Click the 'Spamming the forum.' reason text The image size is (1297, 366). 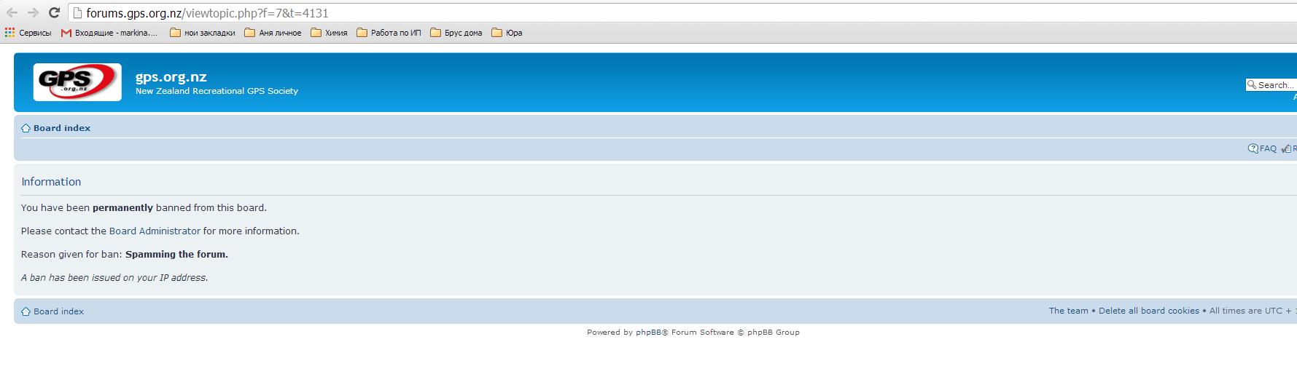(176, 254)
